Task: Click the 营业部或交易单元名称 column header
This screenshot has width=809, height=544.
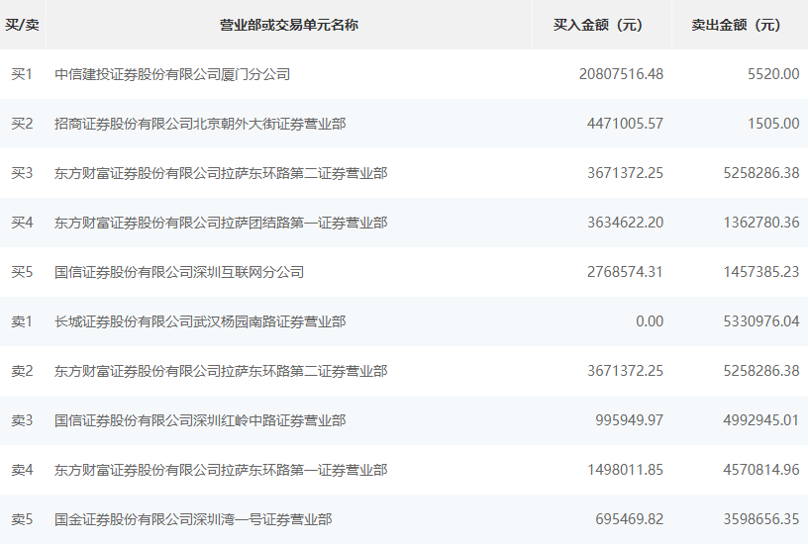Action: [289, 25]
